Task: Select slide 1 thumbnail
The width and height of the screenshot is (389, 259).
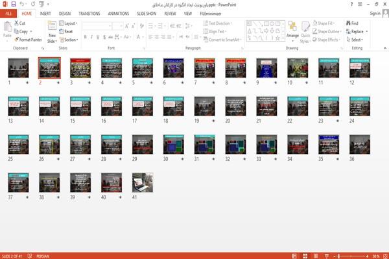Action: coord(18,68)
